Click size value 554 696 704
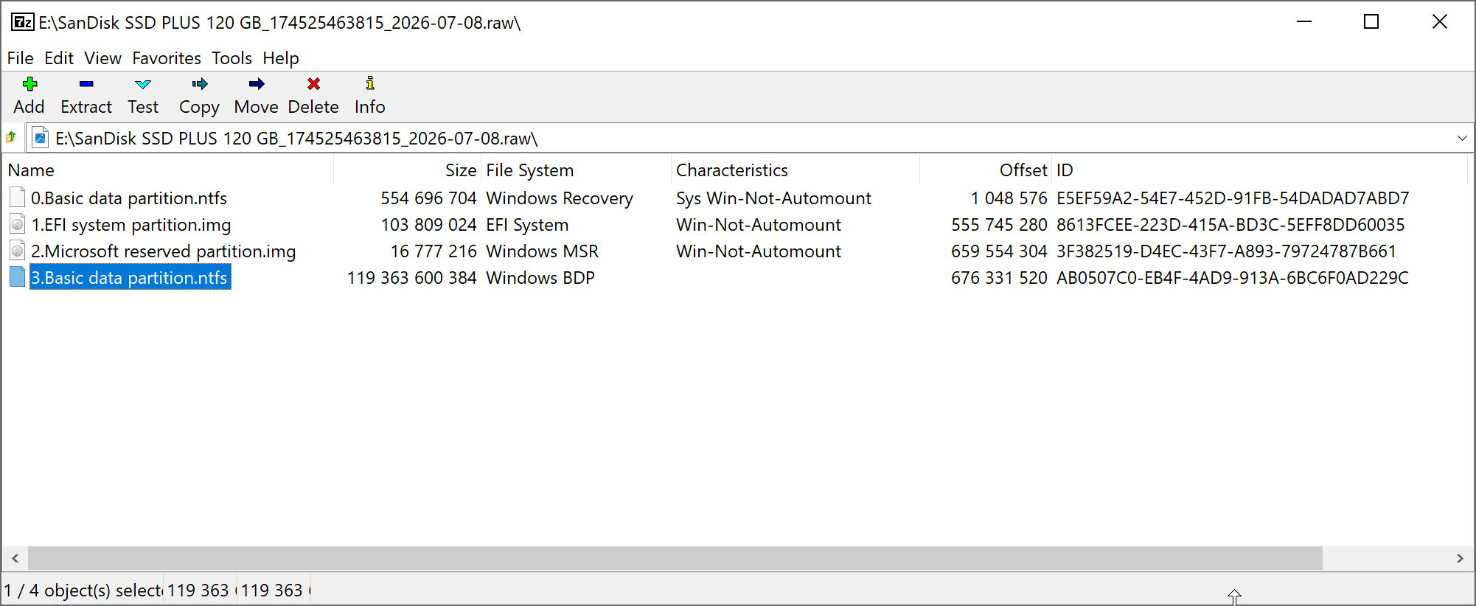 click(x=428, y=198)
